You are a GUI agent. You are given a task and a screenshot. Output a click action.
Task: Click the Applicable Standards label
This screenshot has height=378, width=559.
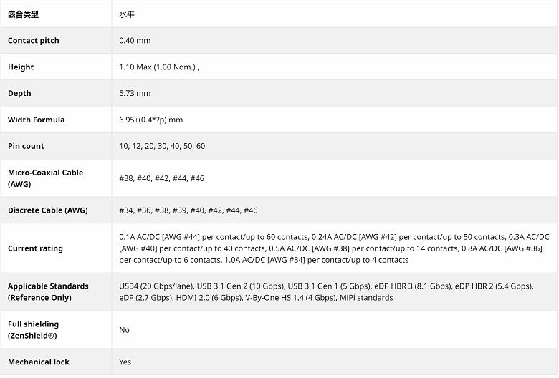48,291
